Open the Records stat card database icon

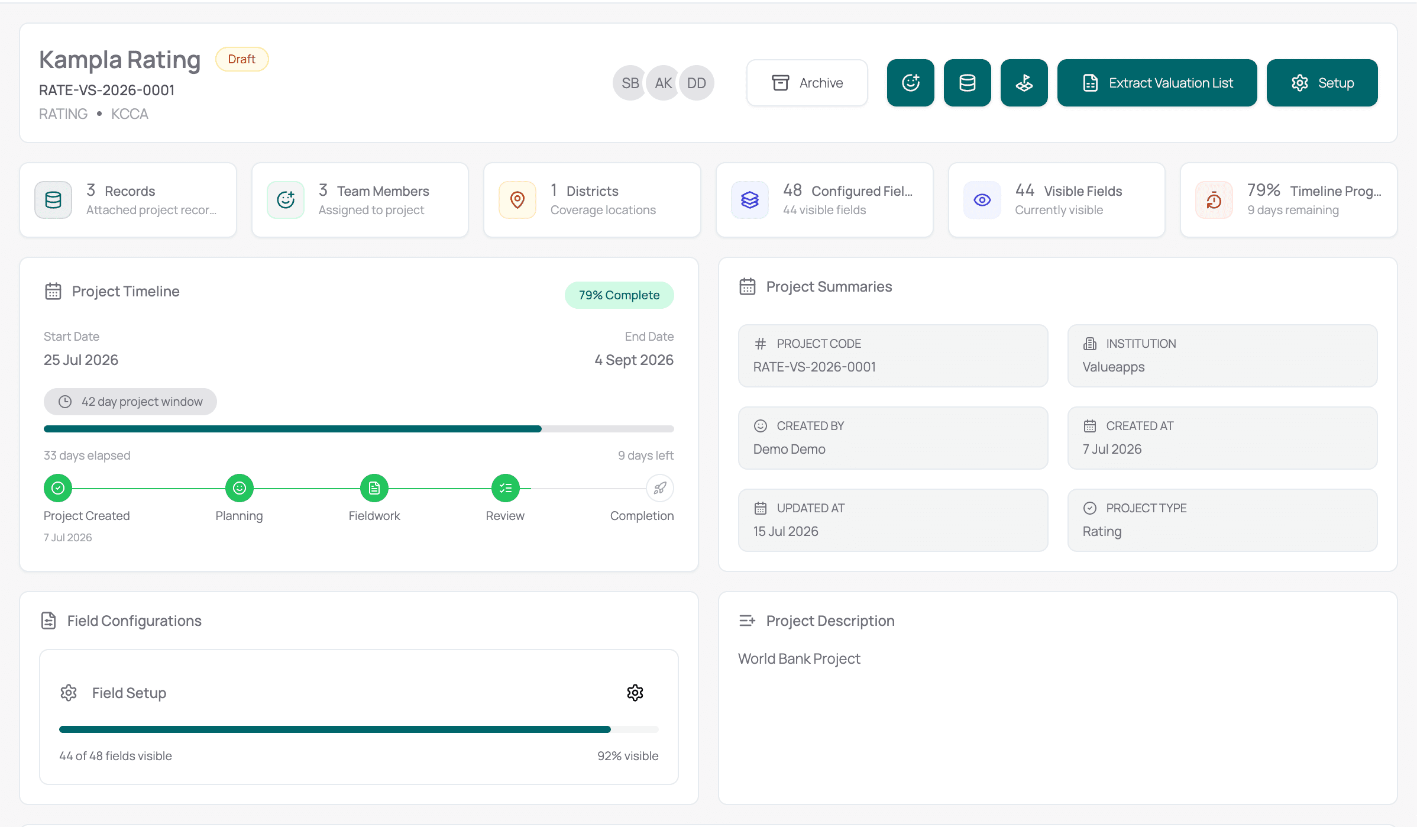click(x=53, y=200)
